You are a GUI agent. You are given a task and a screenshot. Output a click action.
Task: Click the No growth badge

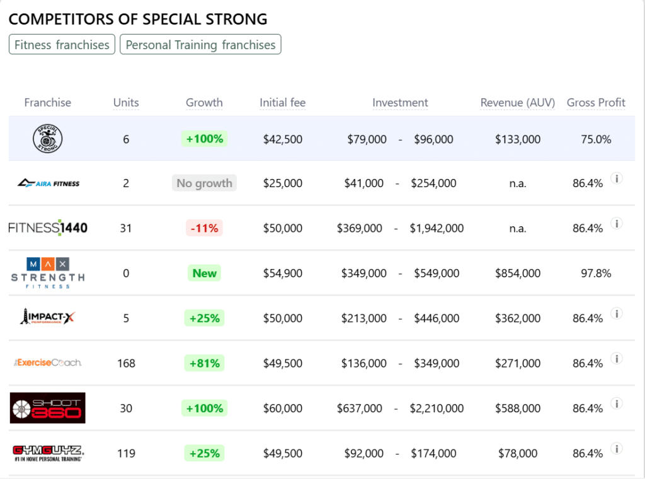(205, 183)
